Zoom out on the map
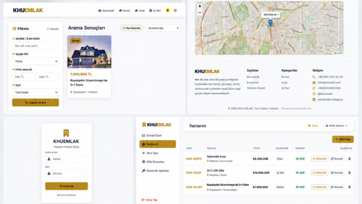Viewport: 362px width, 204px height. tap(200, 12)
